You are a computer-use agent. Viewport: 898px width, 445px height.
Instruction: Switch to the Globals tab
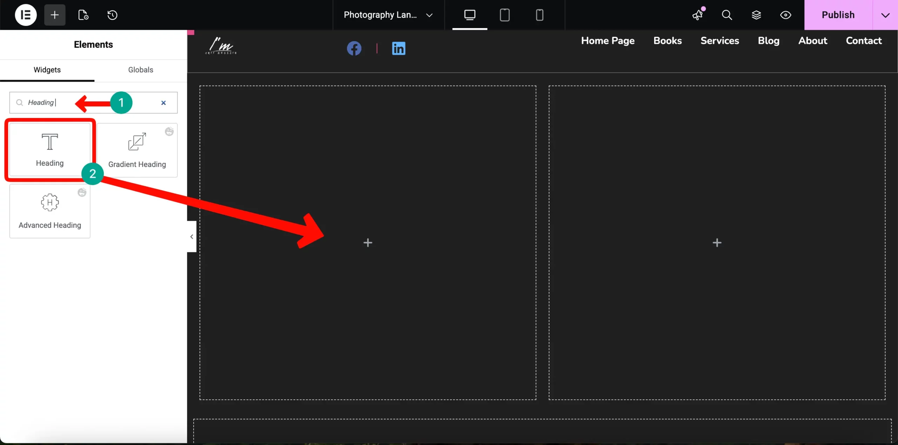140,70
